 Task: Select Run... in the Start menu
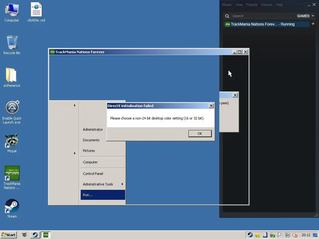pos(103,195)
